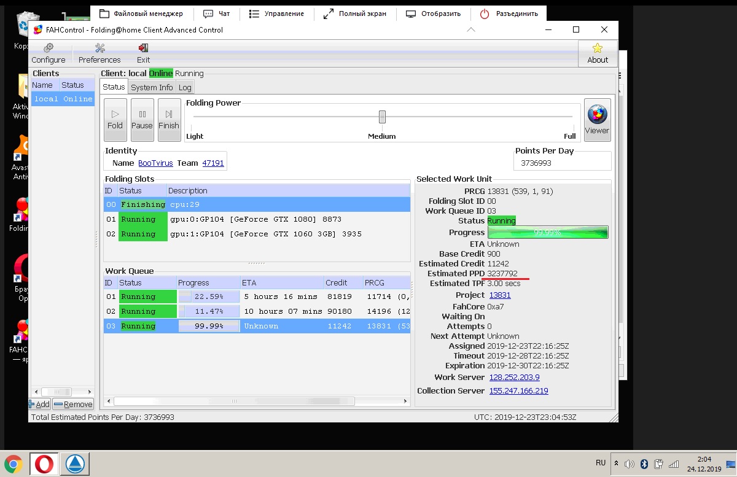Select folding slot 00 cpu:29
This screenshot has width=737, height=477.
click(x=257, y=204)
